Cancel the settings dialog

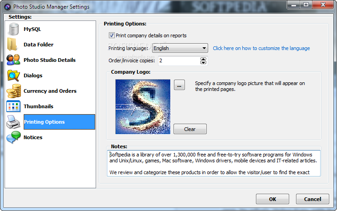click(x=312, y=199)
